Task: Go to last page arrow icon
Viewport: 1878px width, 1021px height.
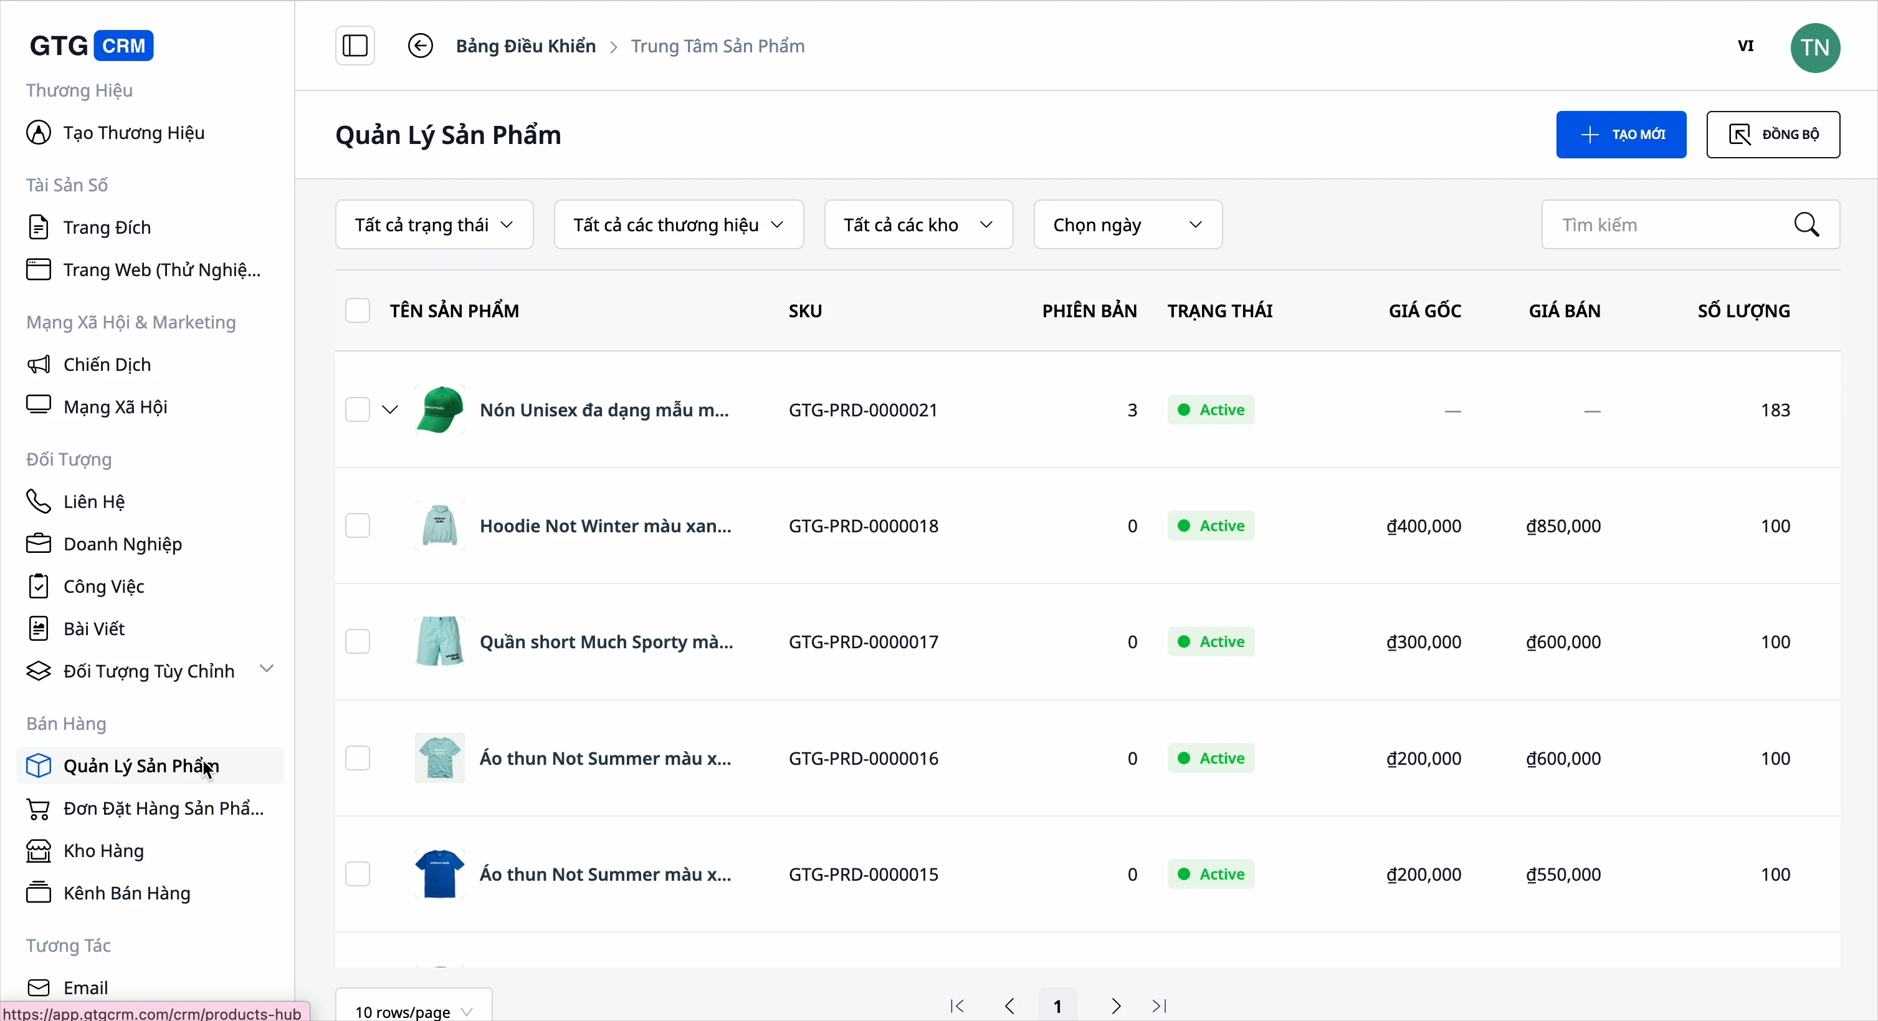Action: click(x=1160, y=1007)
